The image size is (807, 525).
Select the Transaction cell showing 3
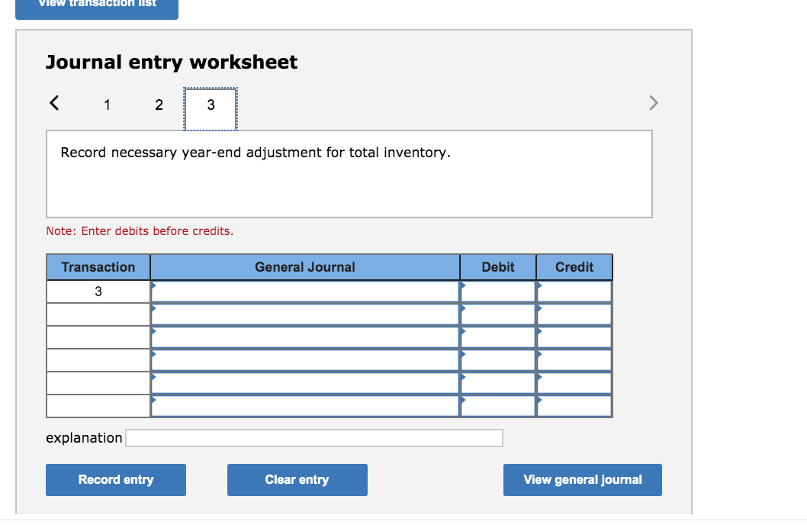[98, 291]
